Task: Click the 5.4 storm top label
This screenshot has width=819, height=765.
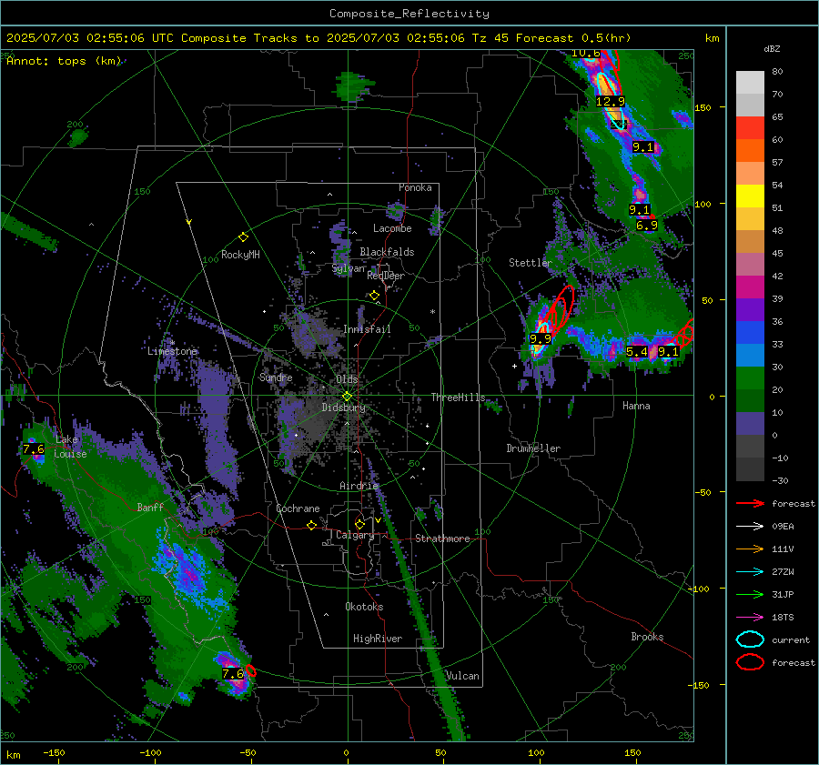Action: coord(636,351)
